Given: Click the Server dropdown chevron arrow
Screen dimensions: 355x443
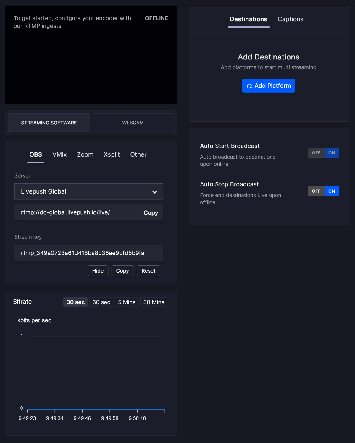Looking at the screenshot, I should 154,192.
